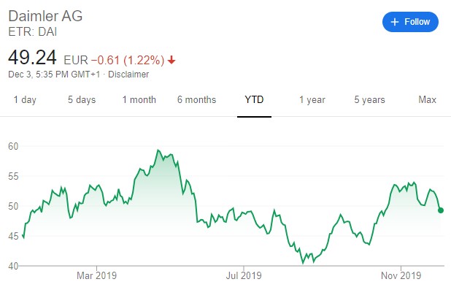
Task: Switch to the 1 year range
Action: coord(312,99)
